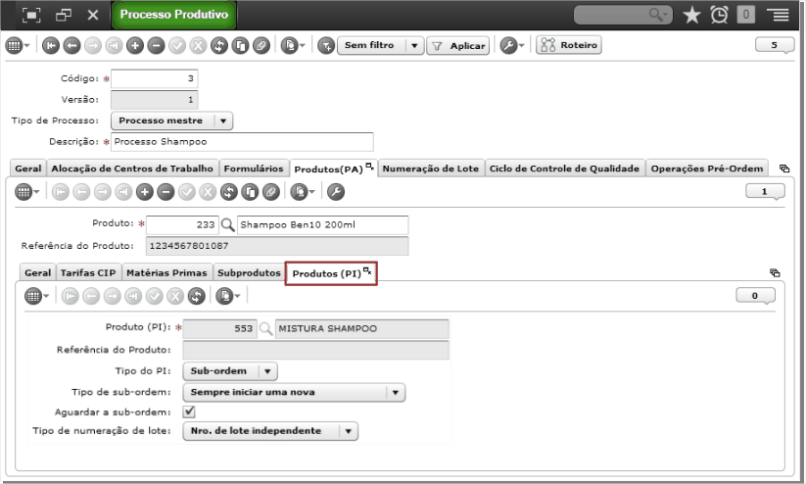
Task: Go to previous record in main toolbar
Action: click(71, 46)
